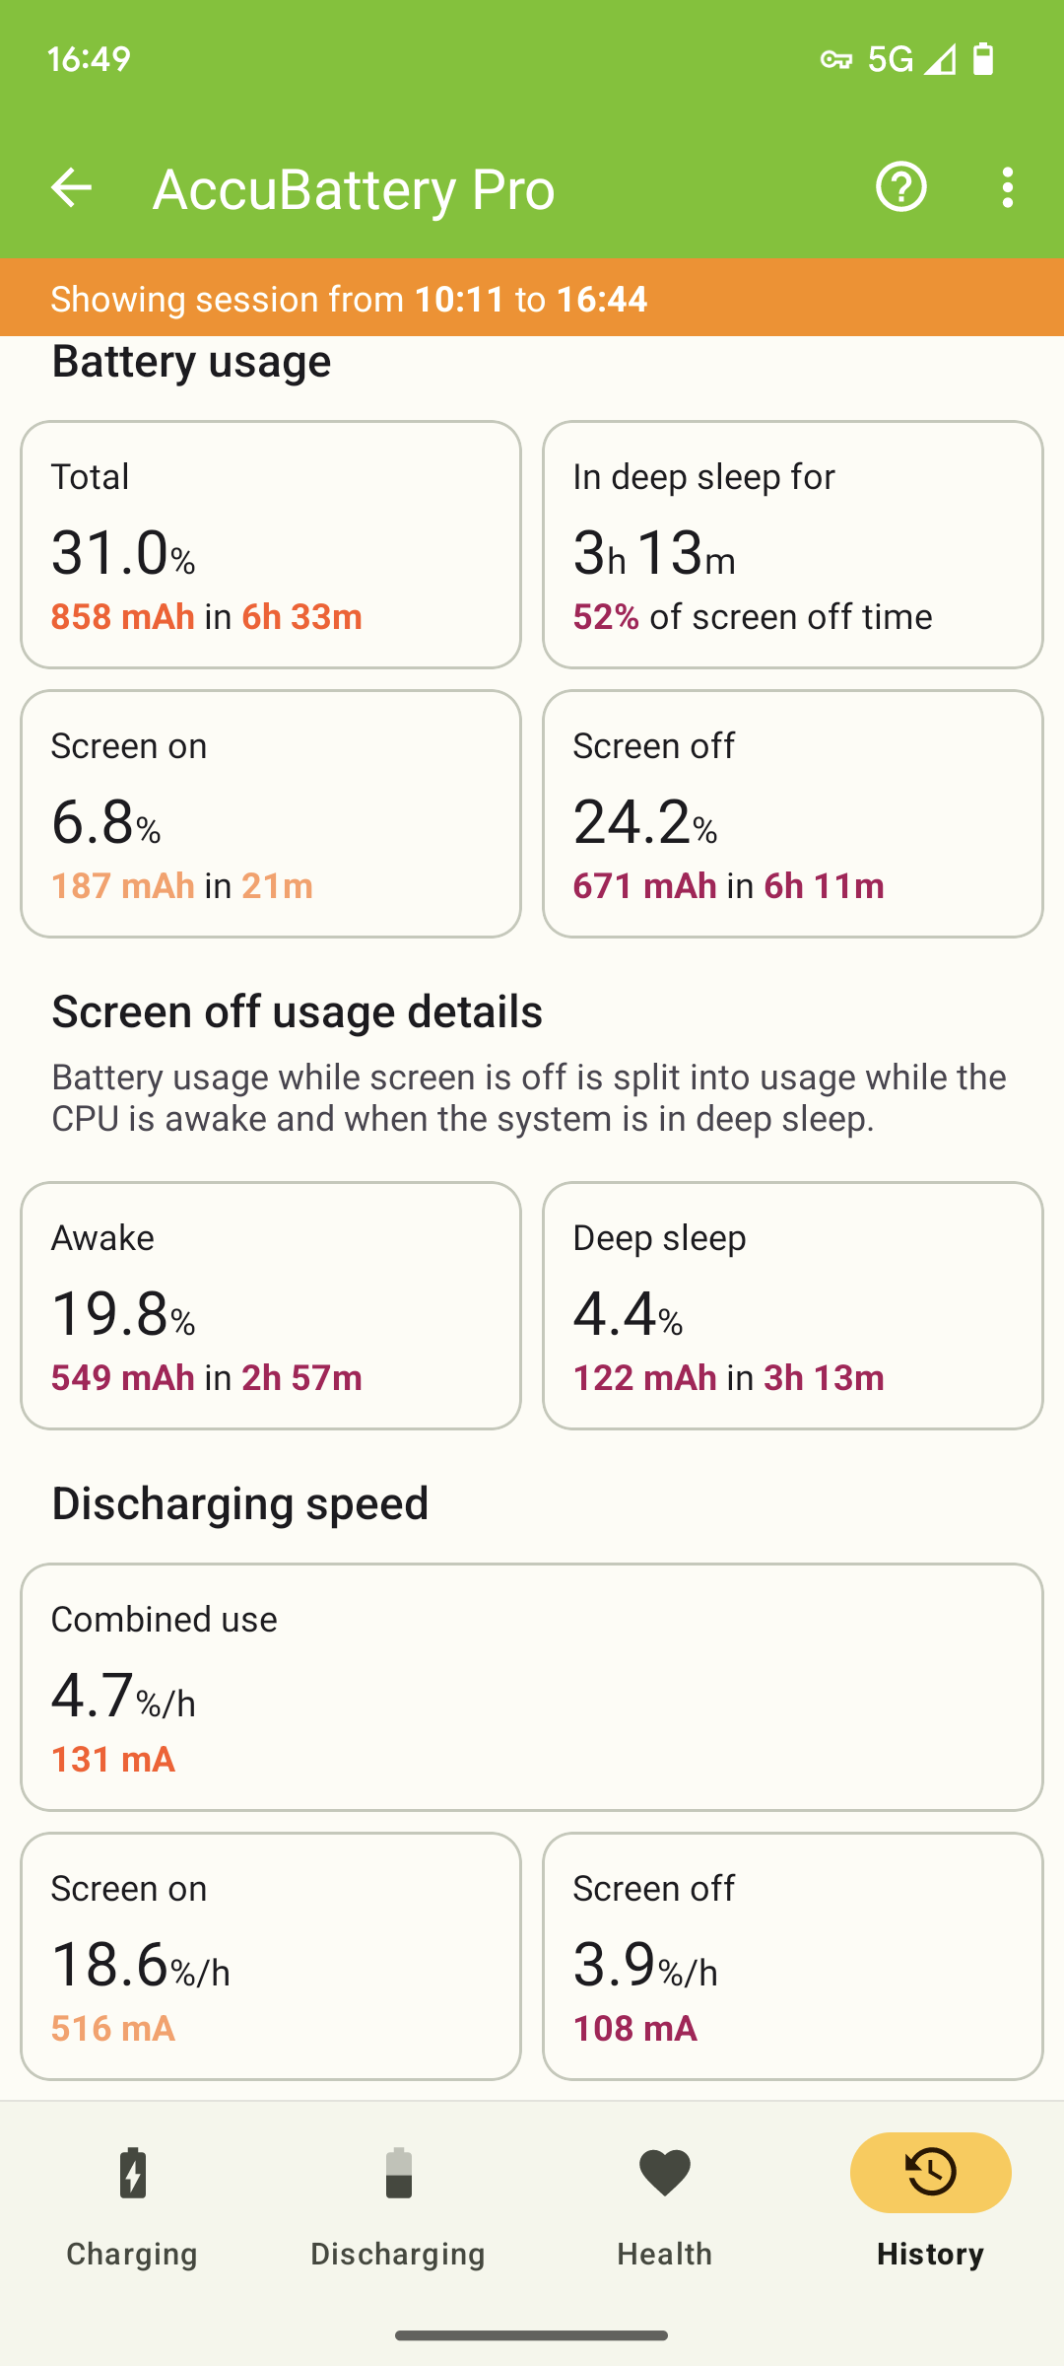Tap the VPN key status icon
The height and width of the screenshot is (2366, 1064).
pyautogui.click(x=835, y=60)
